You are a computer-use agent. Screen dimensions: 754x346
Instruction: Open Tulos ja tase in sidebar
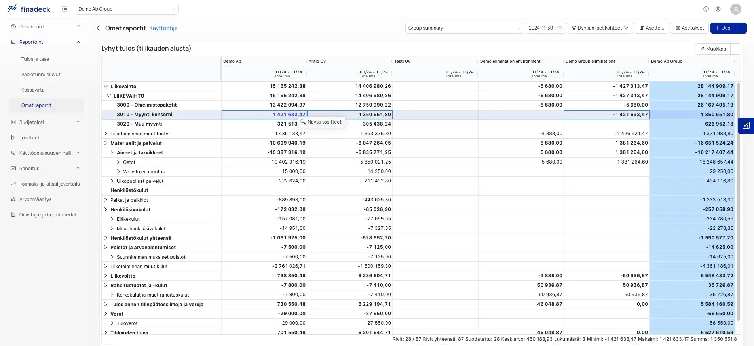pos(35,59)
